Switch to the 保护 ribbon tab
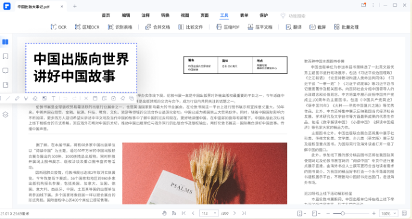The height and width of the screenshot is (219, 412). (263, 16)
